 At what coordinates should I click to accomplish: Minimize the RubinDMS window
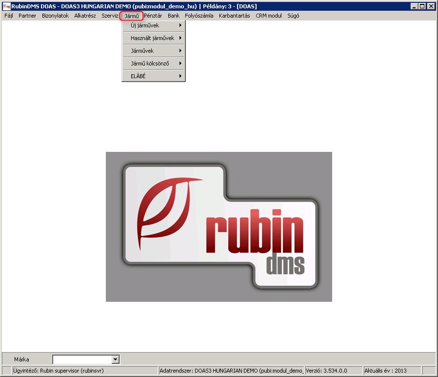[x=415, y=6]
